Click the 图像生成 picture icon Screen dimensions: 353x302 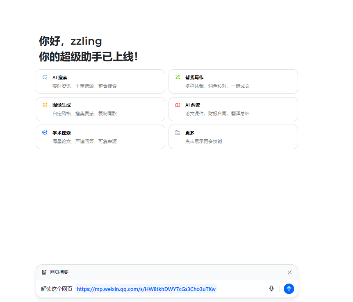pos(45,105)
